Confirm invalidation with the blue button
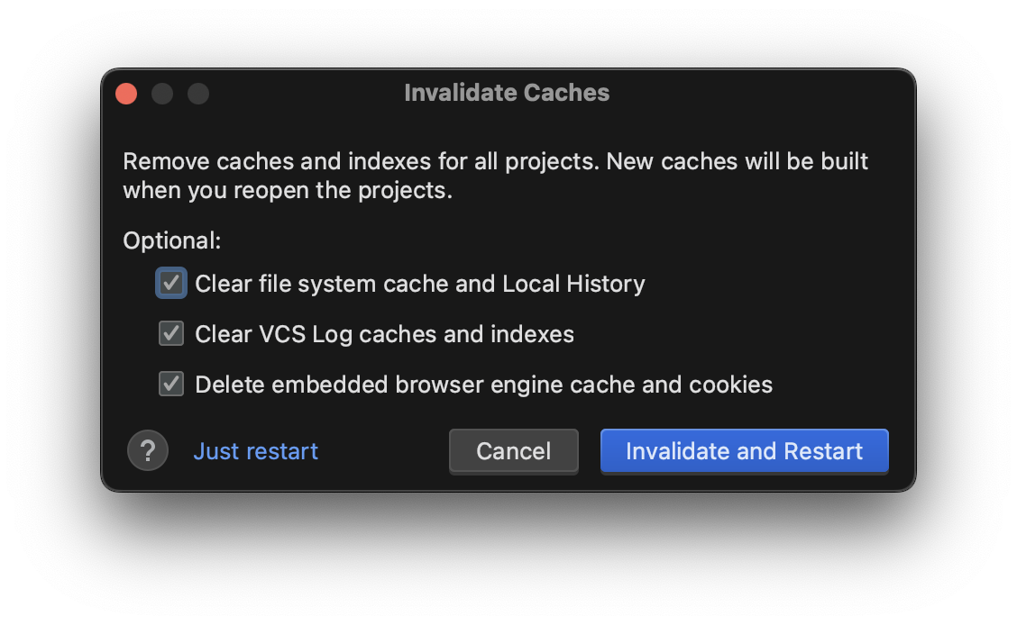Screen dimensions: 1017x625 tap(744, 451)
